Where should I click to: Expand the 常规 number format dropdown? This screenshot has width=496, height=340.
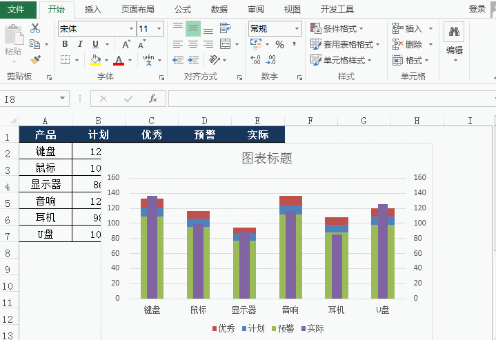pos(297,29)
